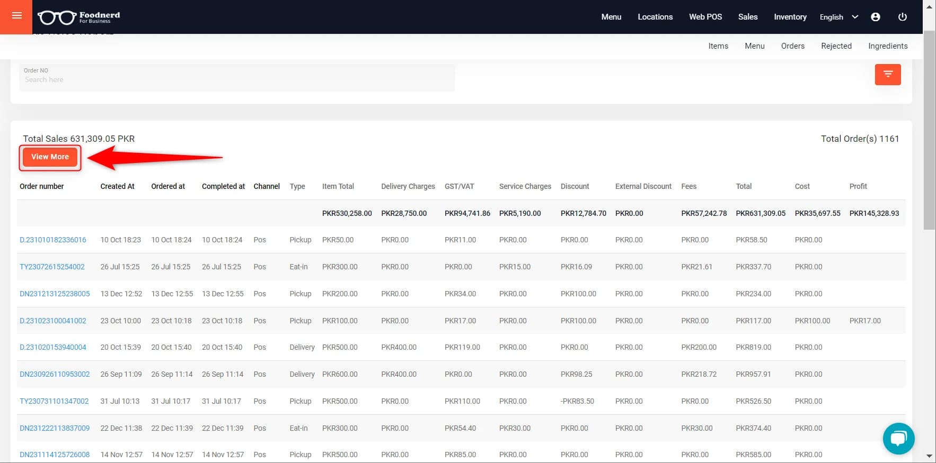Select the PKR530,258.00 item total sum
Viewport: 936px width, 463px height.
(347, 213)
